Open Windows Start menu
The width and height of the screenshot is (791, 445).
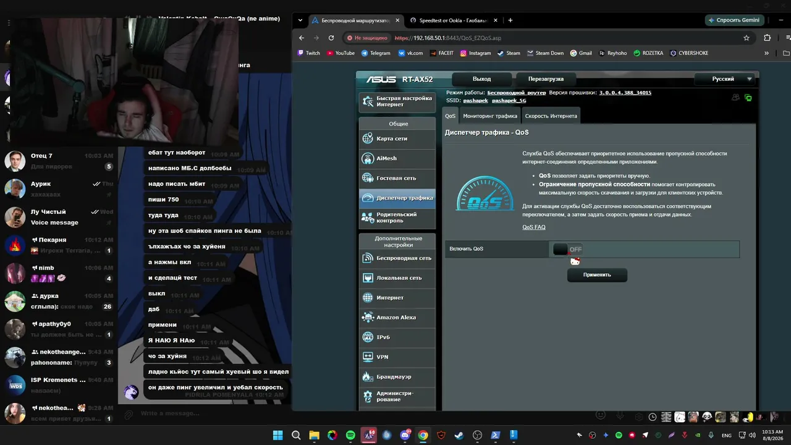pyautogui.click(x=278, y=435)
